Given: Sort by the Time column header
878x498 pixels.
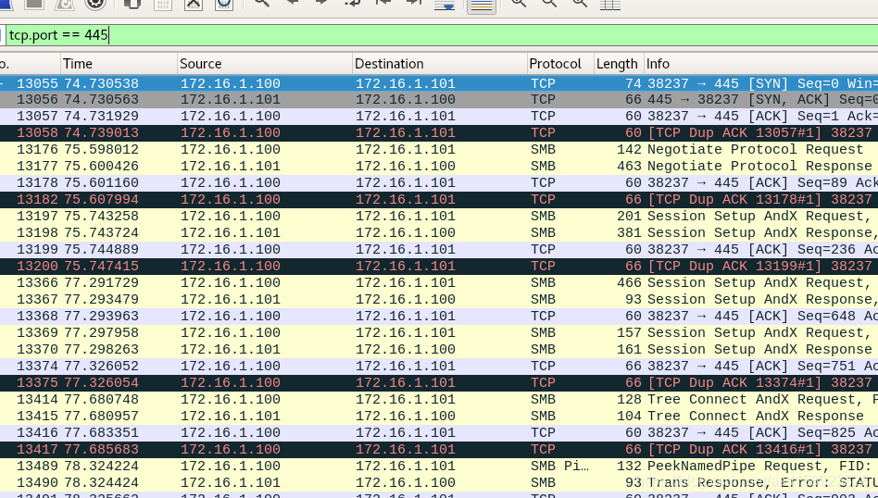Looking at the screenshot, I should coord(119,64).
